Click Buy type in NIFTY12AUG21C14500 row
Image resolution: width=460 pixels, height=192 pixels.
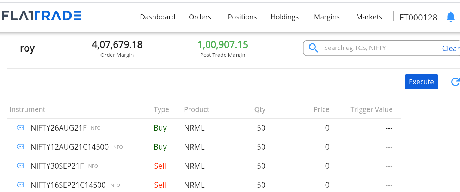[x=160, y=147]
